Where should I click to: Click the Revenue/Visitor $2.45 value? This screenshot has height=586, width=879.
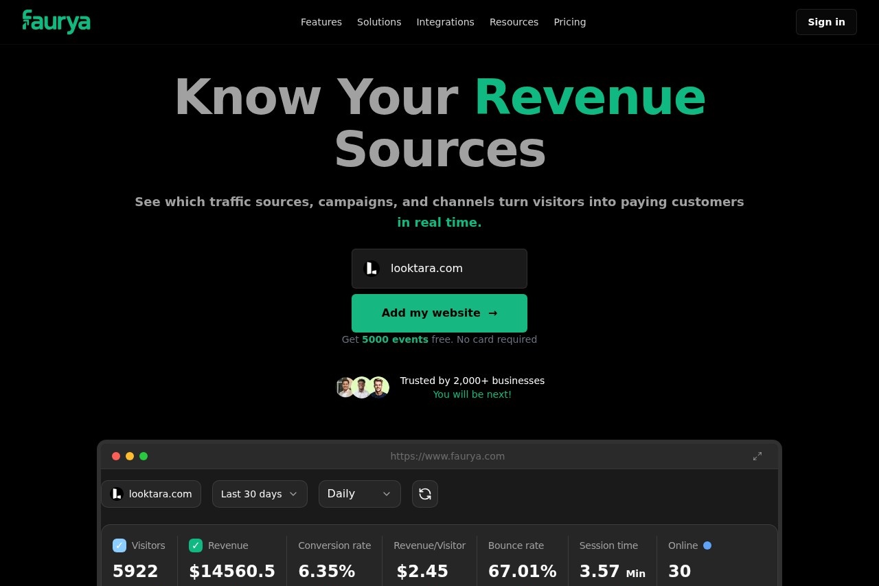(x=422, y=572)
